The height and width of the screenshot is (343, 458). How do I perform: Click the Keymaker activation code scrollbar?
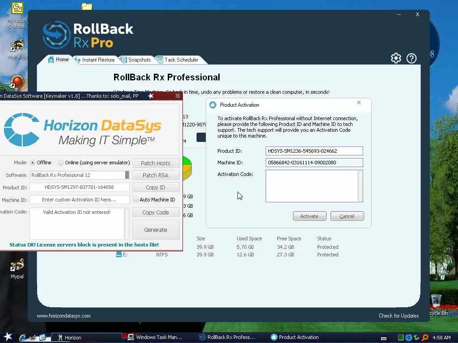(x=127, y=223)
